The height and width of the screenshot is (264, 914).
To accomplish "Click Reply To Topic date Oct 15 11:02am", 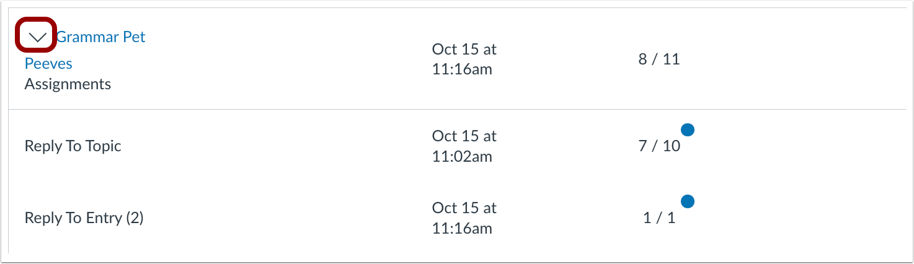I will [464, 146].
